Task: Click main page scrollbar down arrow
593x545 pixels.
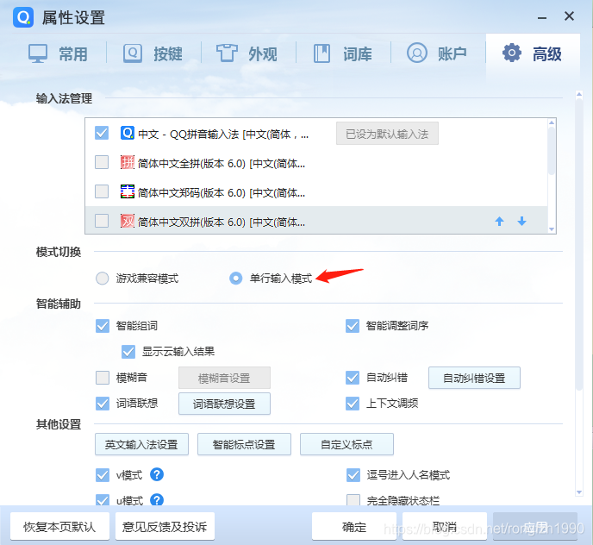Action: pos(579,492)
